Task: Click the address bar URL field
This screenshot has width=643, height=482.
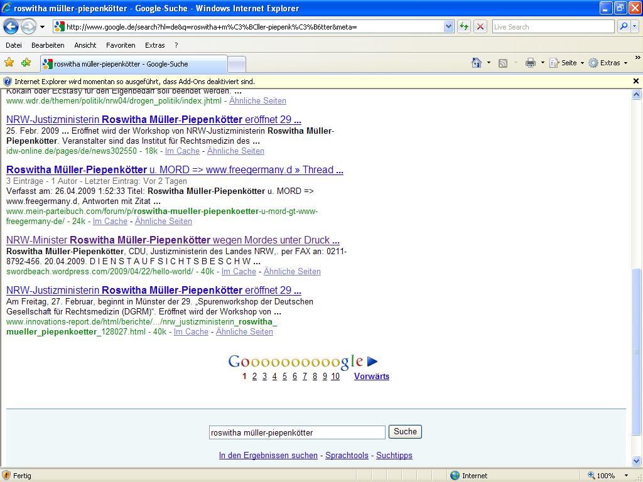Action: [x=249, y=27]
